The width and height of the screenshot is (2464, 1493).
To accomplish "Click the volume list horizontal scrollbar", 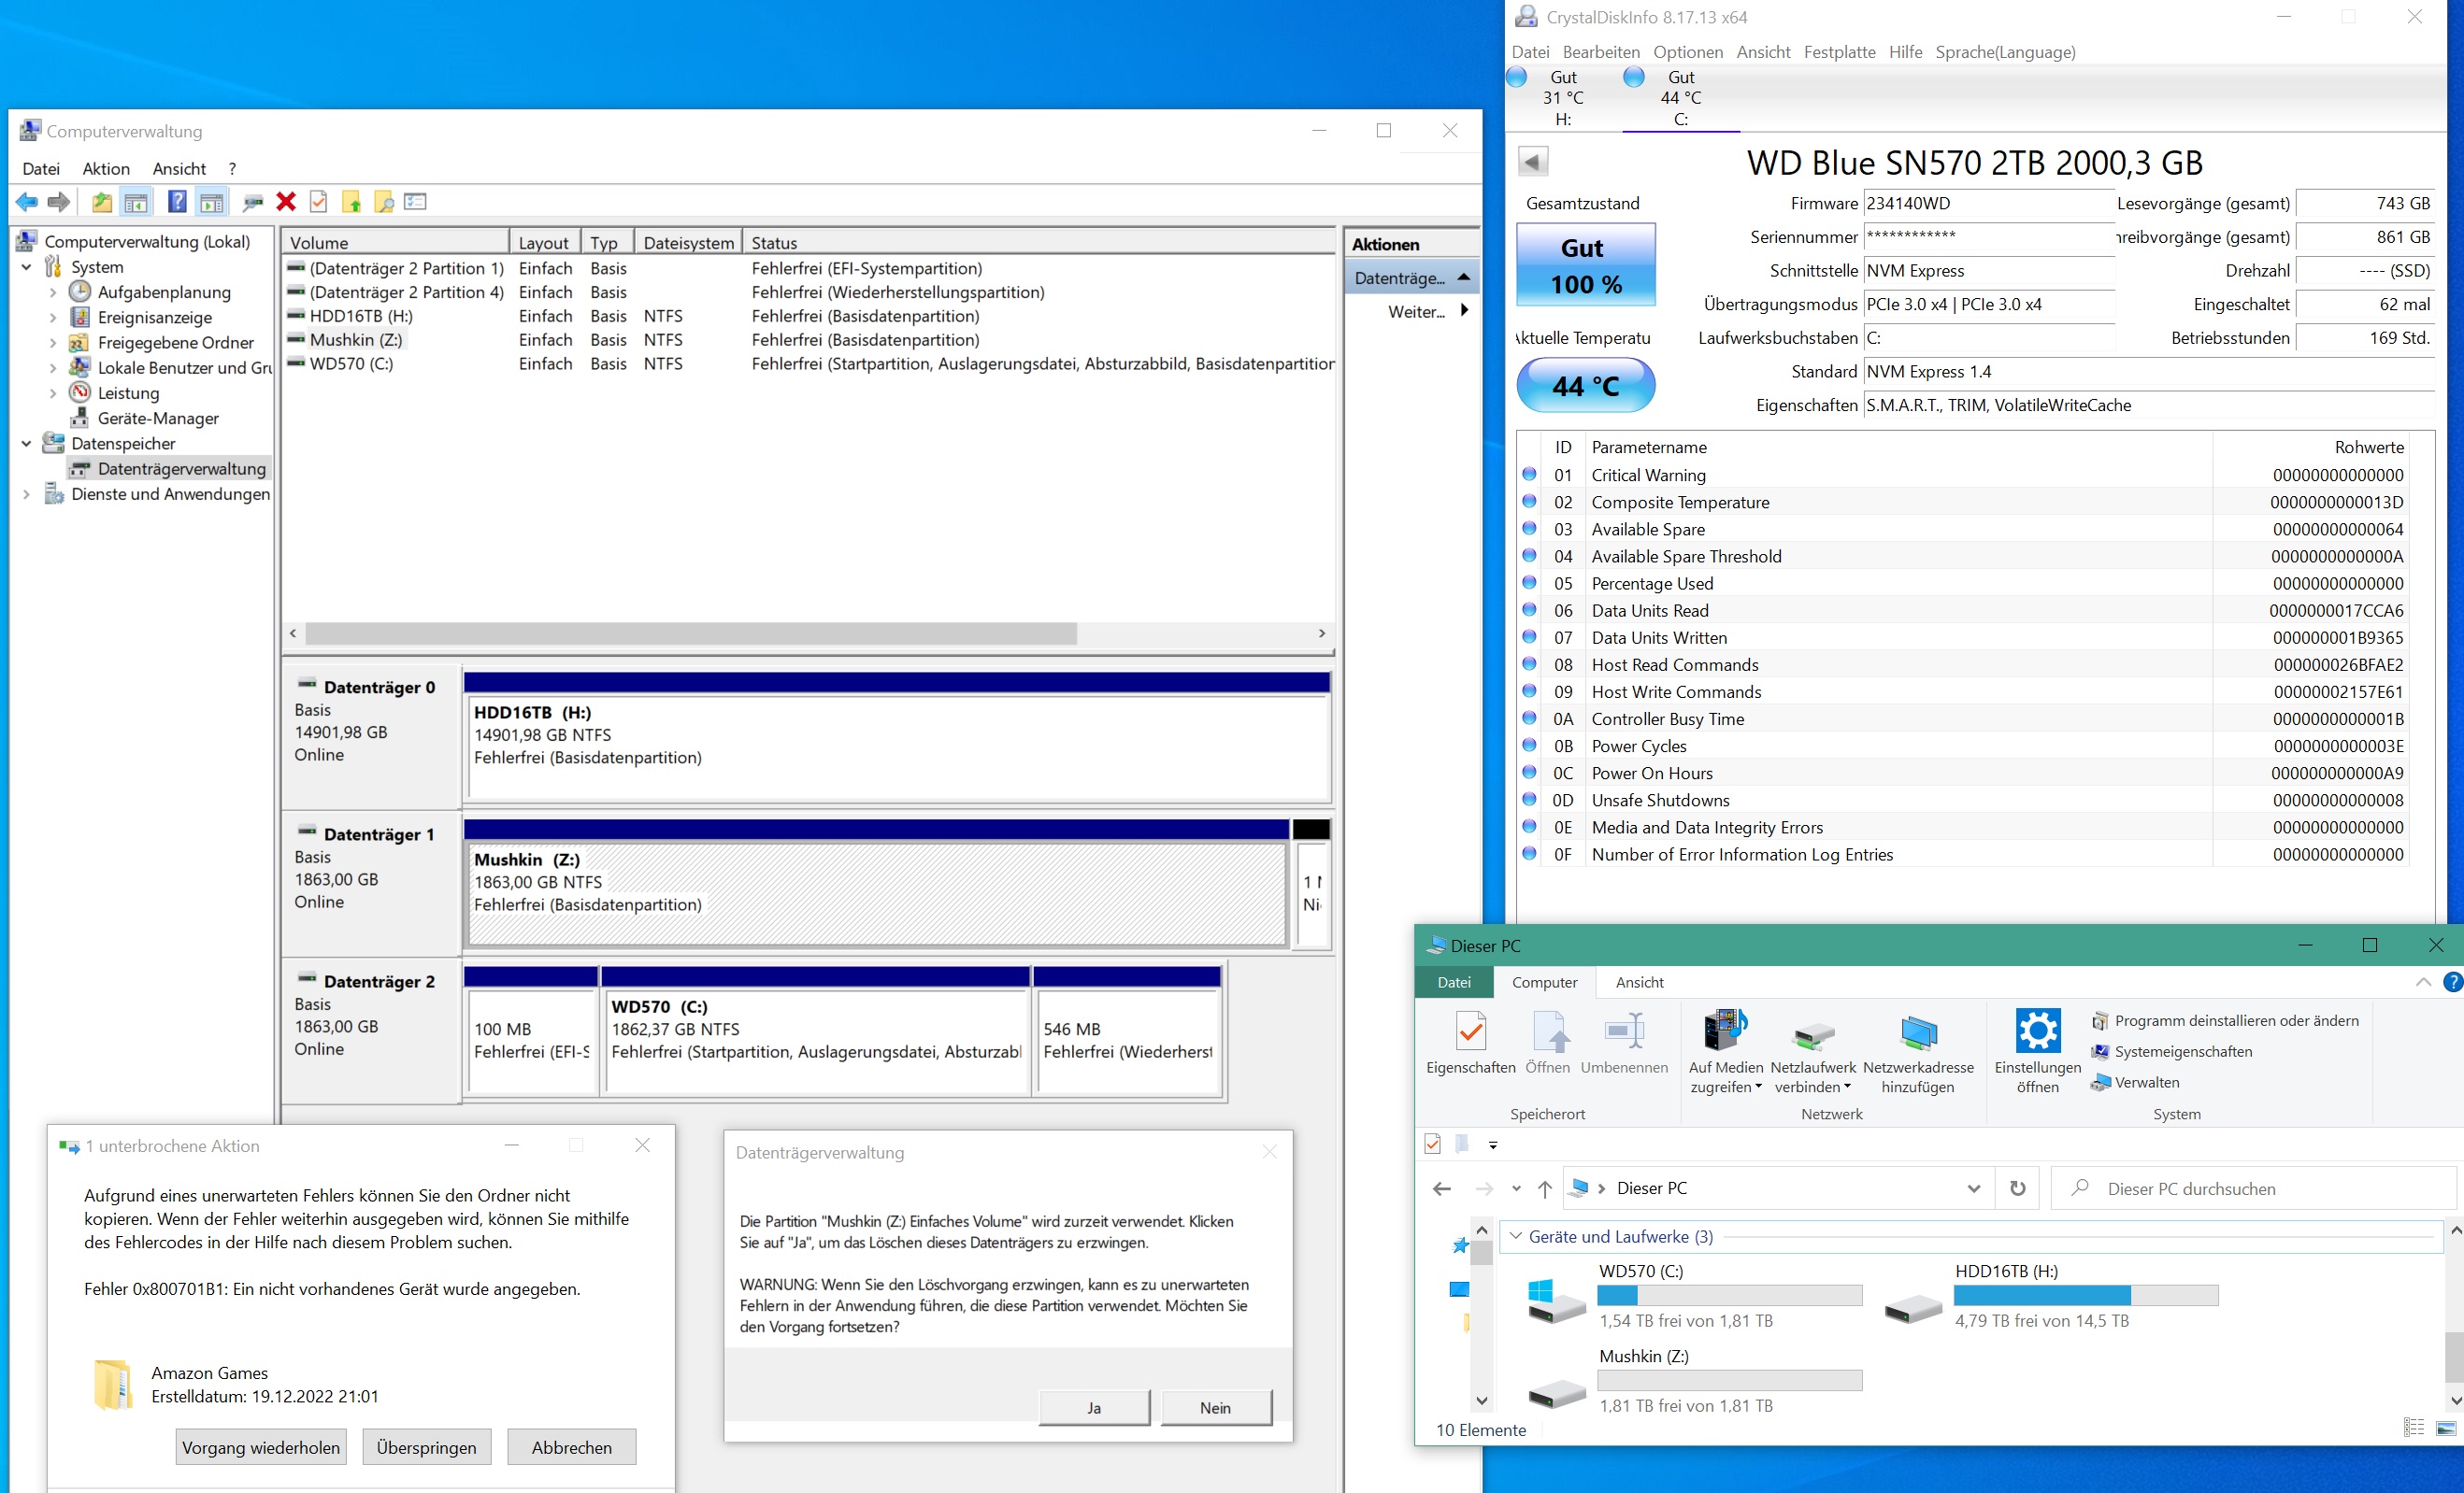I will [x=690, y=633].
